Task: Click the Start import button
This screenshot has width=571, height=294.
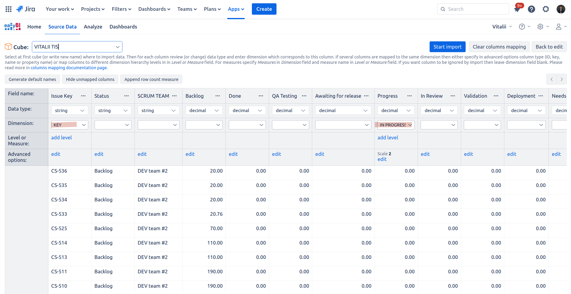Action: tap(447, 47)
